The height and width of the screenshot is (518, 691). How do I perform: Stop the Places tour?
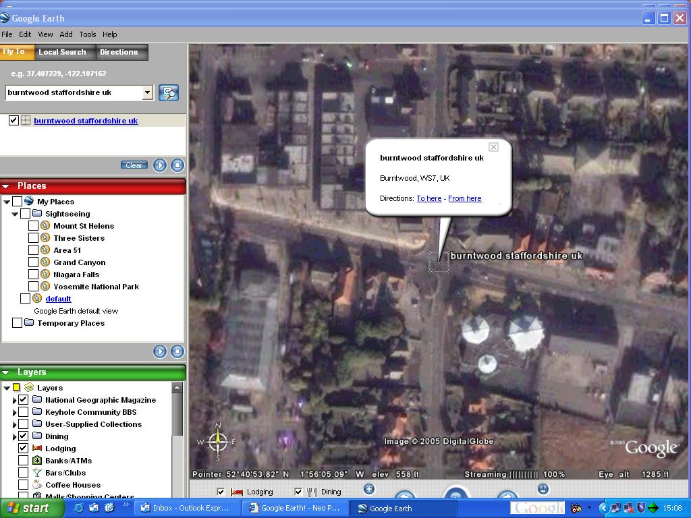click(x=177, y=351)
